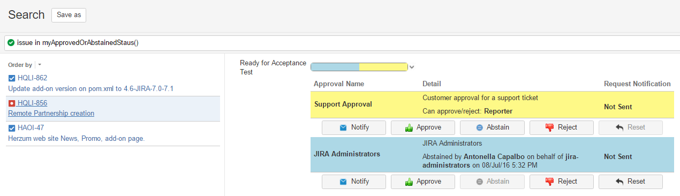The height and width of the screenshot is (196, 680).
Task: Click task type icon beside HQLI-862
Action: [12, 78]
